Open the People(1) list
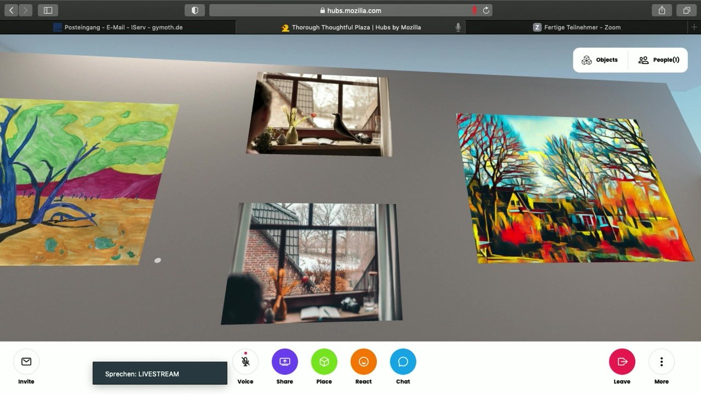 pyautogui.click(x=659, y=60)
